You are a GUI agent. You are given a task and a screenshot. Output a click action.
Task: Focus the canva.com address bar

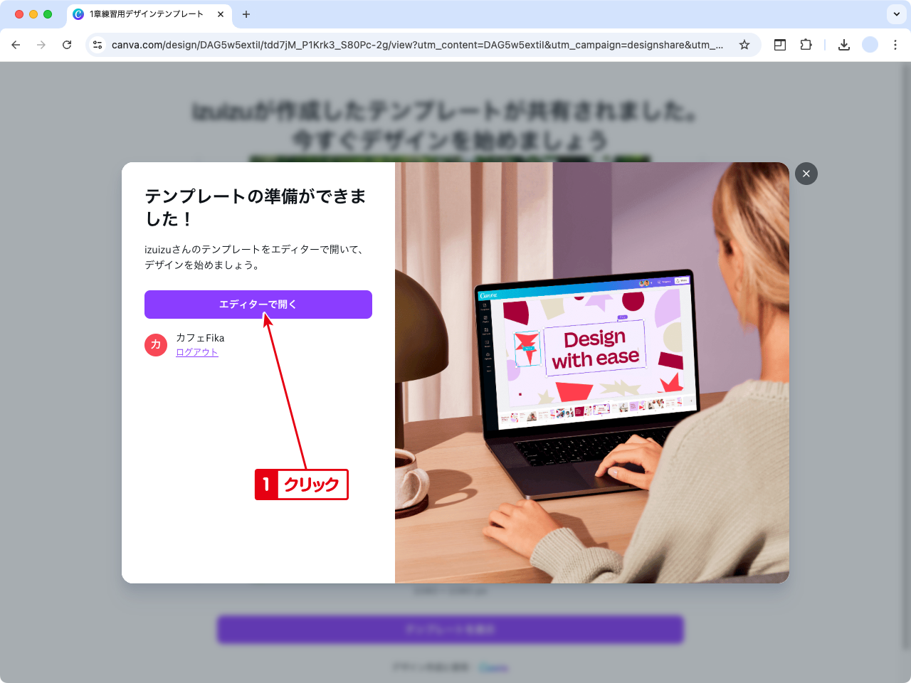click(416, 45)
